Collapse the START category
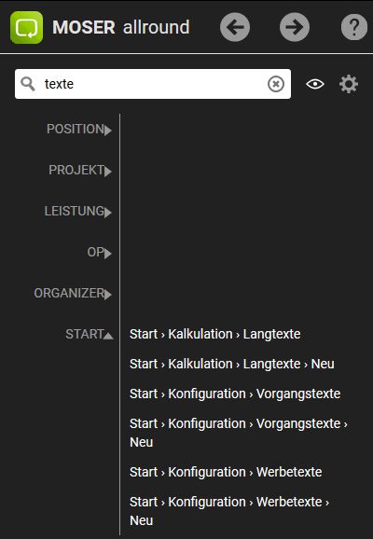Image resolution: width=373 pixels, height=539 pixels. (x=90, y=334)
